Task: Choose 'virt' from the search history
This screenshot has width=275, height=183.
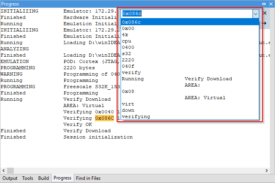Action: click(x=190, y=104)
